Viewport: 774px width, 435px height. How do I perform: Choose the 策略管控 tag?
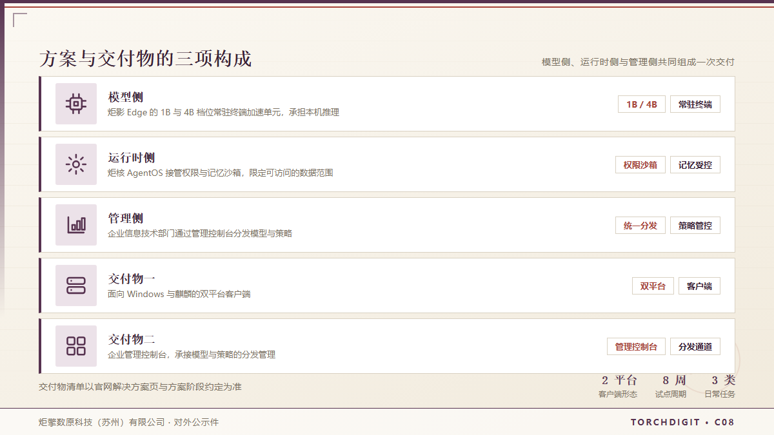[x=695, y=226]
